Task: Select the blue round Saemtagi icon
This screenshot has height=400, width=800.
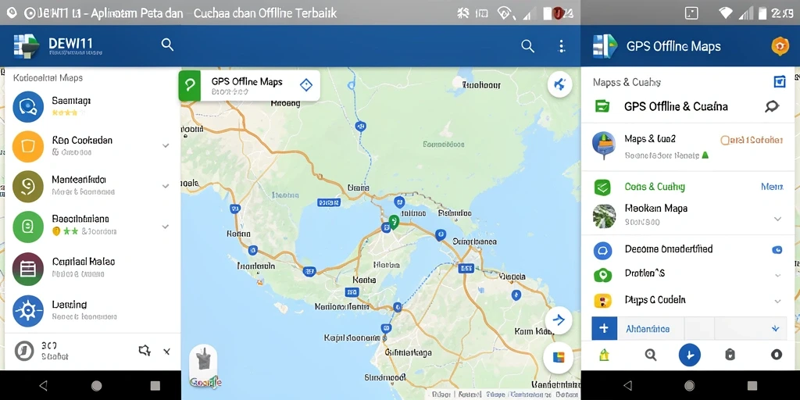Action: coord(28,106)
